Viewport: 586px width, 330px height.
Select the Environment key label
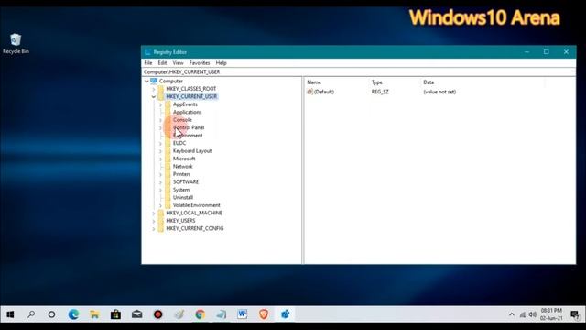point(188,136)
